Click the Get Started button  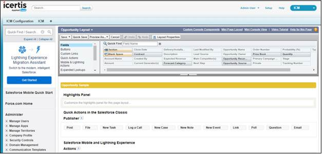pyautogui.click(x=29, y=80)
